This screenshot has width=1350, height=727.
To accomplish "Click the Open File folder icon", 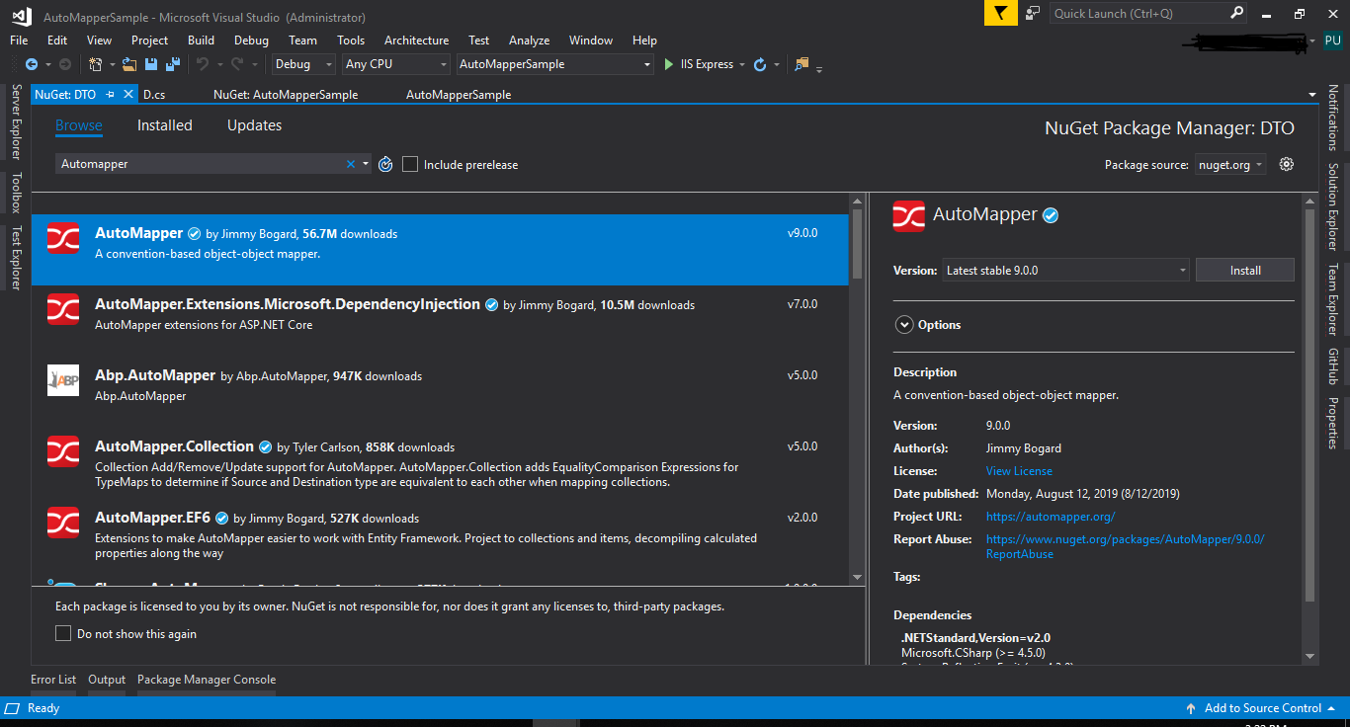I will point(130,64).
